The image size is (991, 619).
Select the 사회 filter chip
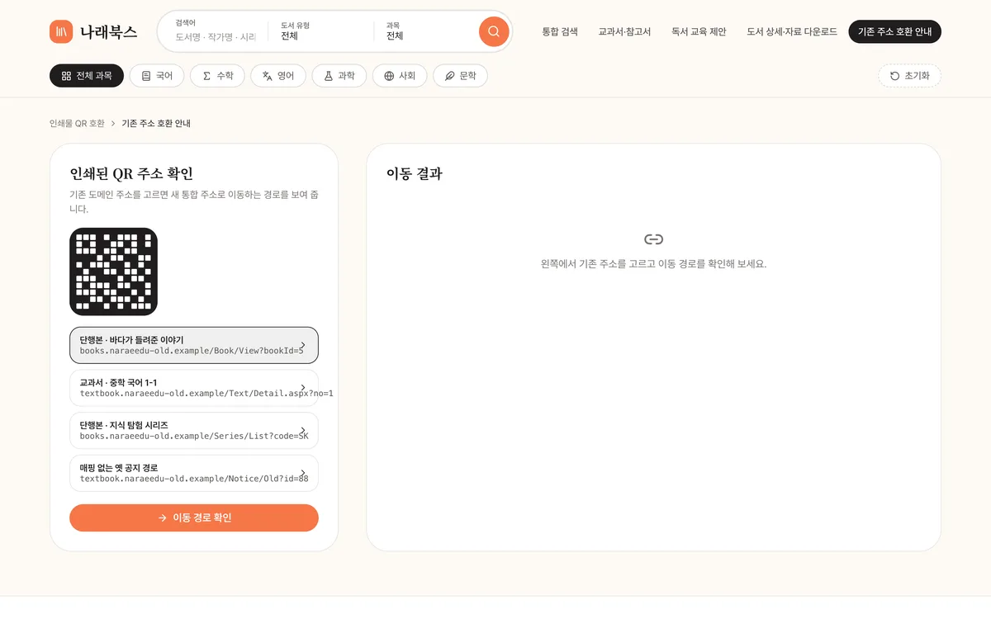click(x=400, y=76)
